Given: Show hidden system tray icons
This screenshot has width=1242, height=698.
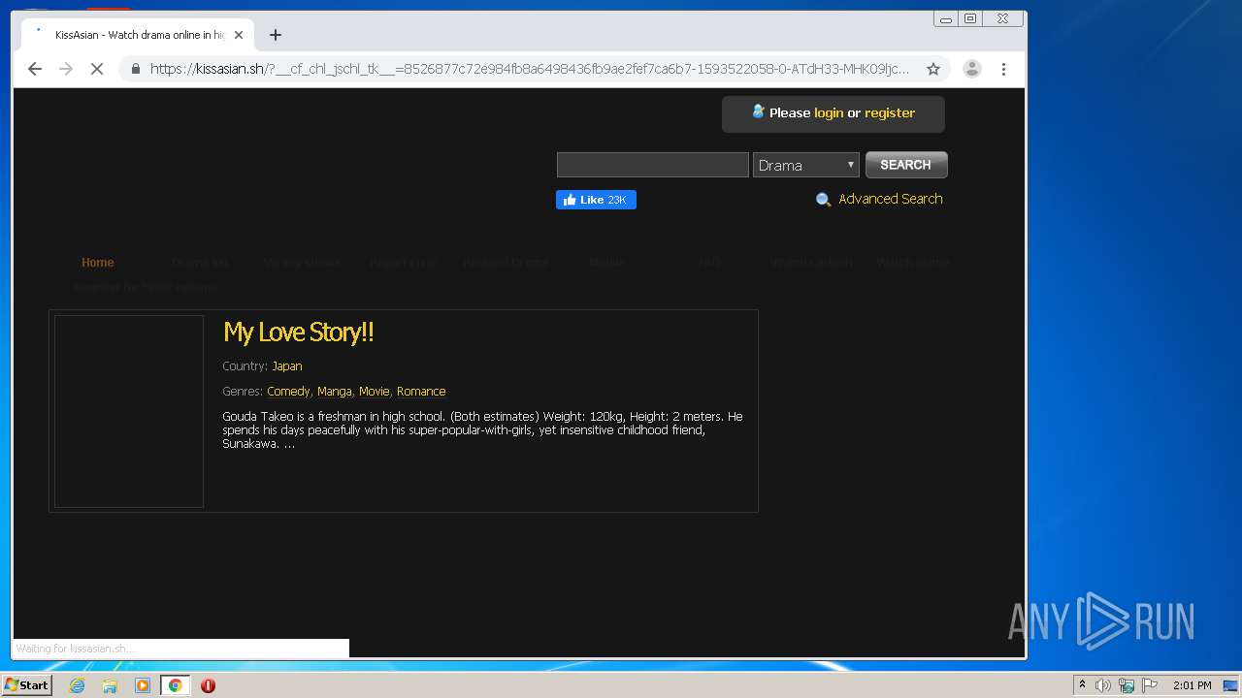Looking at the screenshot, I should pos(1082,685).
